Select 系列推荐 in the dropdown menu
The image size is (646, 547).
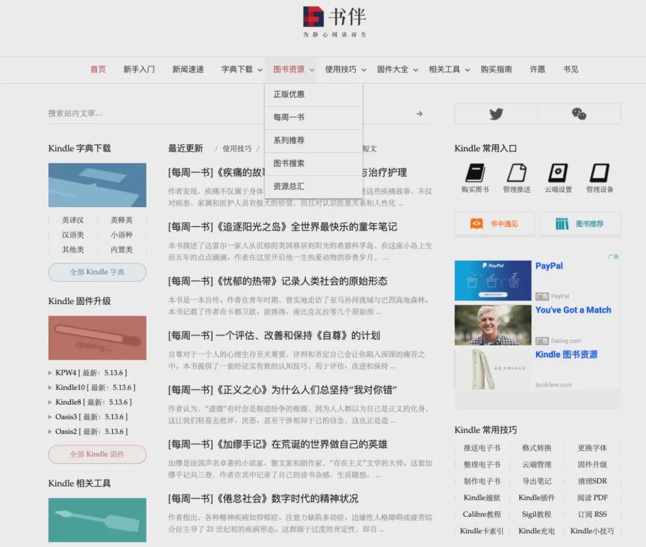click(x=313, y=141)
